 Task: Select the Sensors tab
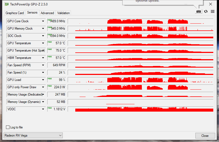click(x=32, y=12)
